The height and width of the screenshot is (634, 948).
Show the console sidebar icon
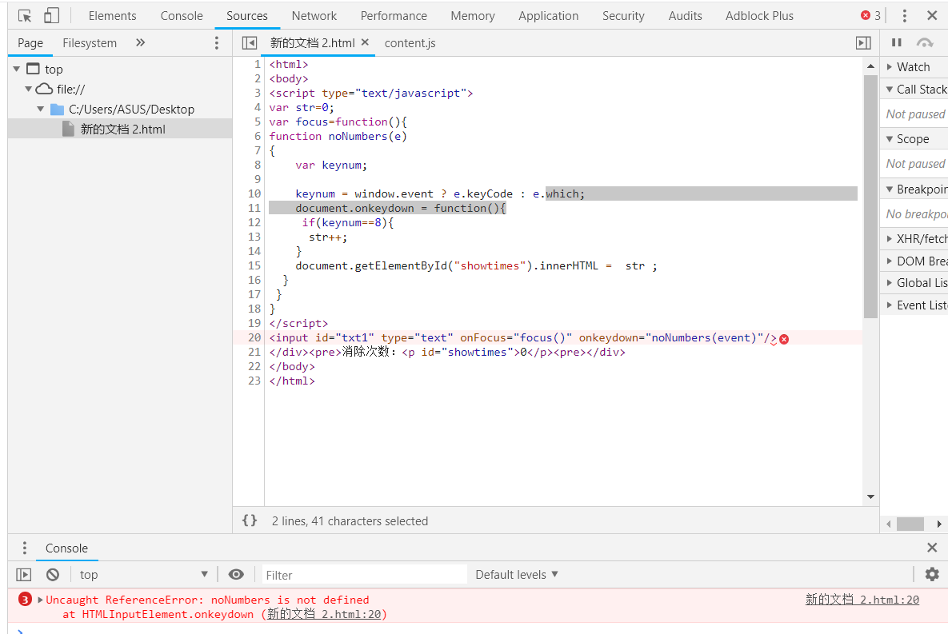[23, 574]
